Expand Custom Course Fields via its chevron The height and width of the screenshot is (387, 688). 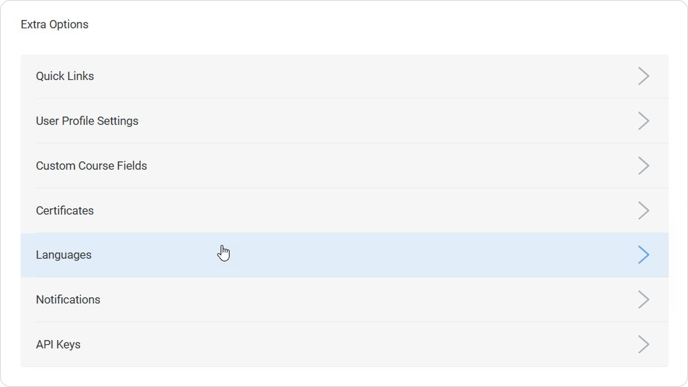(x=643, y=166)
